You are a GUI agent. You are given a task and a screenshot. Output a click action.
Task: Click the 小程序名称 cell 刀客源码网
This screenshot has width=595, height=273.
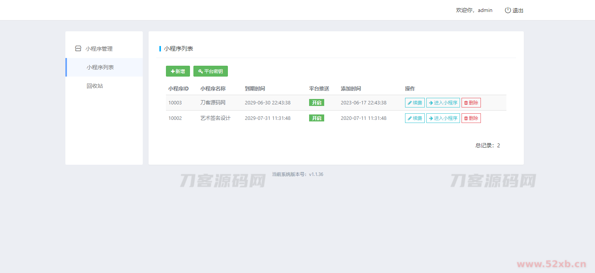pos(213,103)
